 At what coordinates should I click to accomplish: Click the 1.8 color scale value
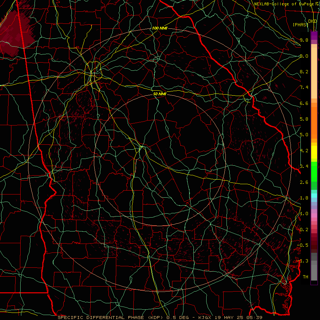(x=304, y=198)
